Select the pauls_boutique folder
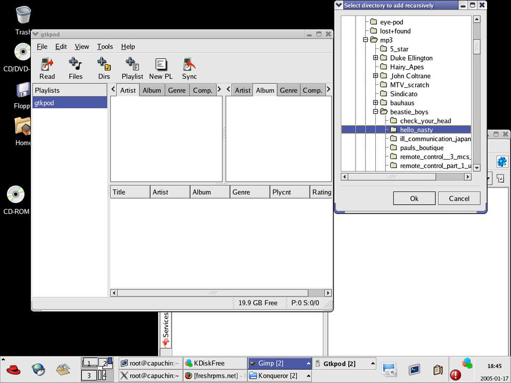 coord(422,148)
